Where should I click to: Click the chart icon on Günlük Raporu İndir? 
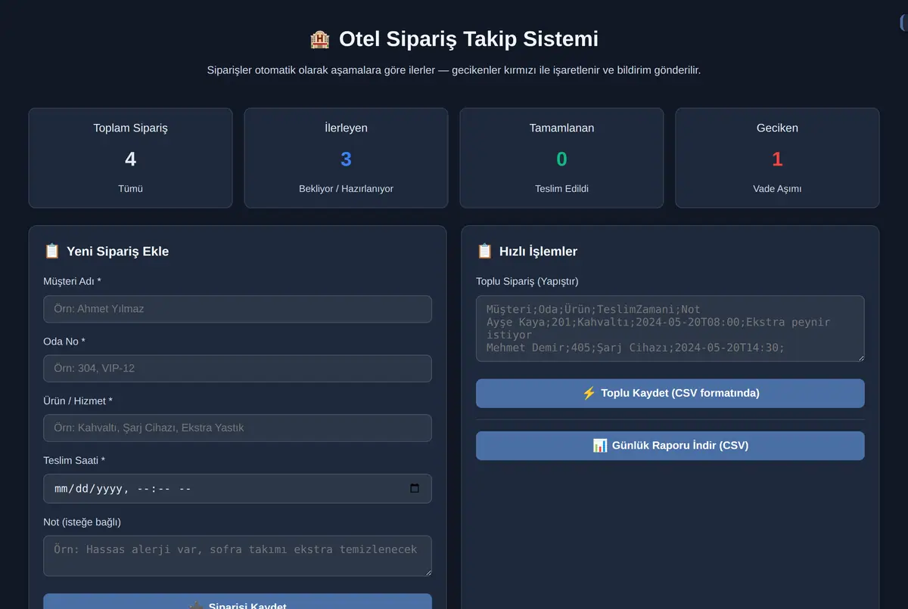600,445
